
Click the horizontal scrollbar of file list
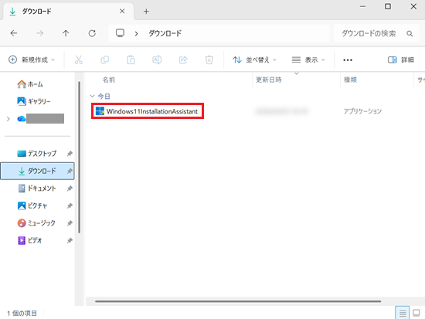[x=238, y=301]
